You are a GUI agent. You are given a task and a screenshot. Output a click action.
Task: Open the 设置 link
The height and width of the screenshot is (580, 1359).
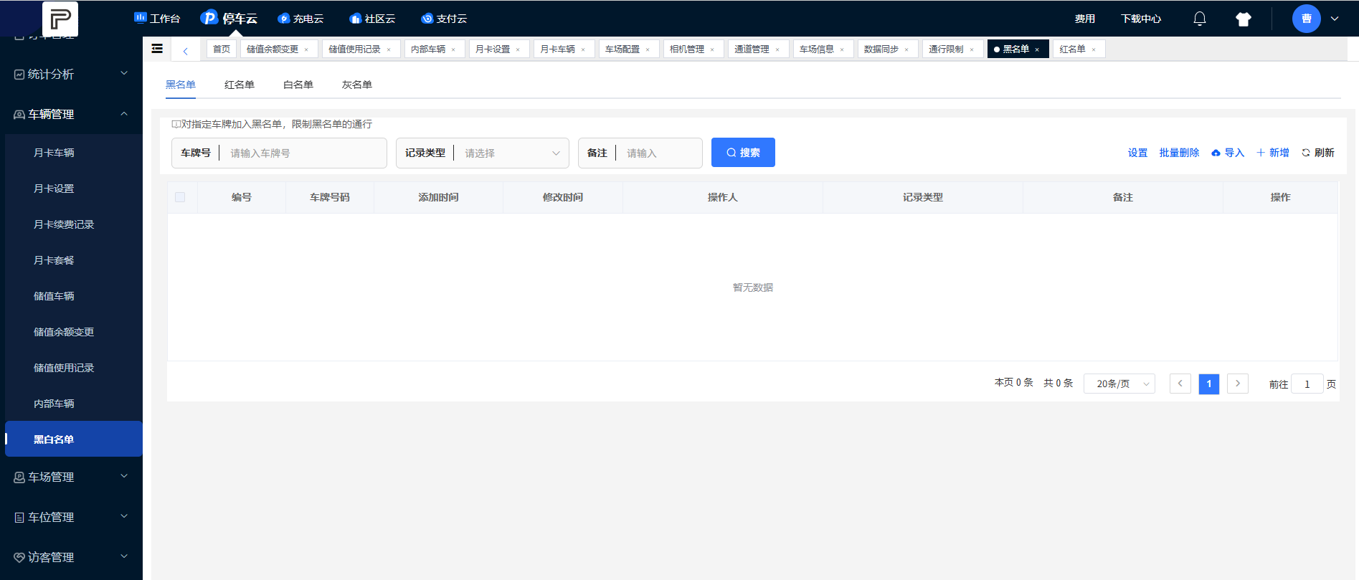point(1137,153)
